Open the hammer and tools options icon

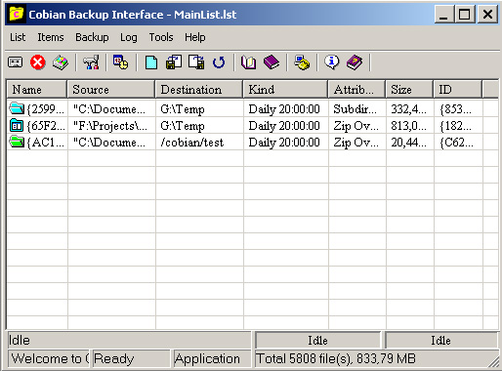pyautogui.click(x=91, y=62)
